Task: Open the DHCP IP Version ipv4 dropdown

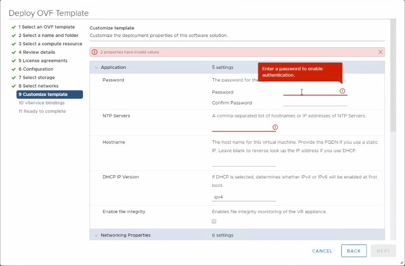Action: click(x=244, y=197)
